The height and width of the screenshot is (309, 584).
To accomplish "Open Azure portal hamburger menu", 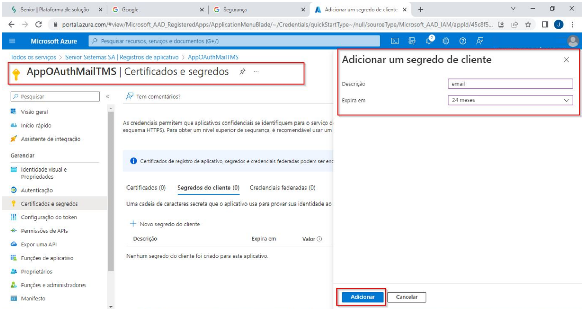I will [12, 41].
